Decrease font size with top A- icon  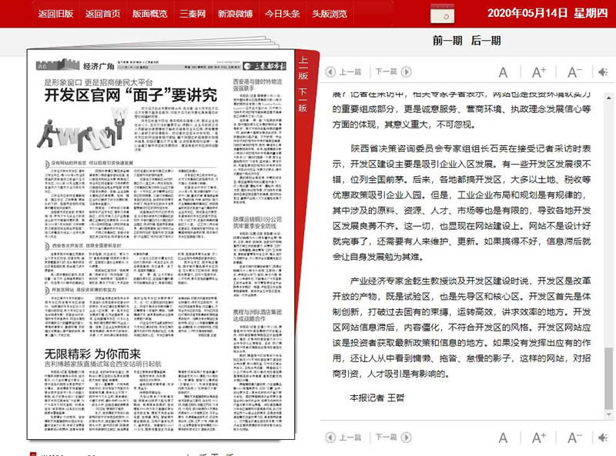click(574, 72)
